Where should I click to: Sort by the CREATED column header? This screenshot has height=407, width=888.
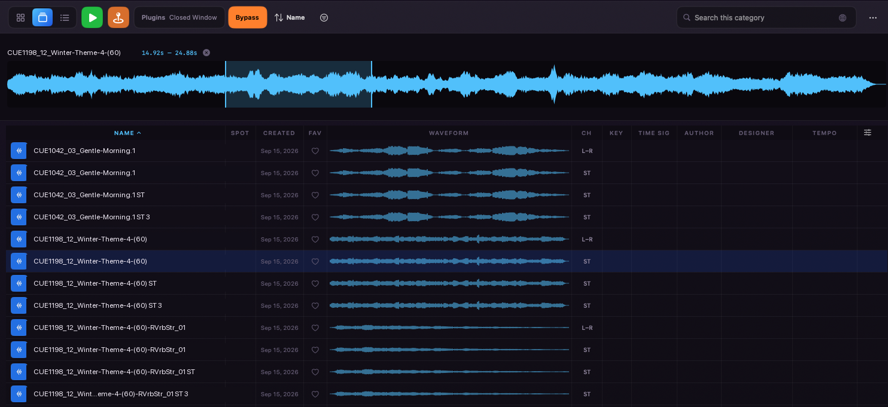279,133
